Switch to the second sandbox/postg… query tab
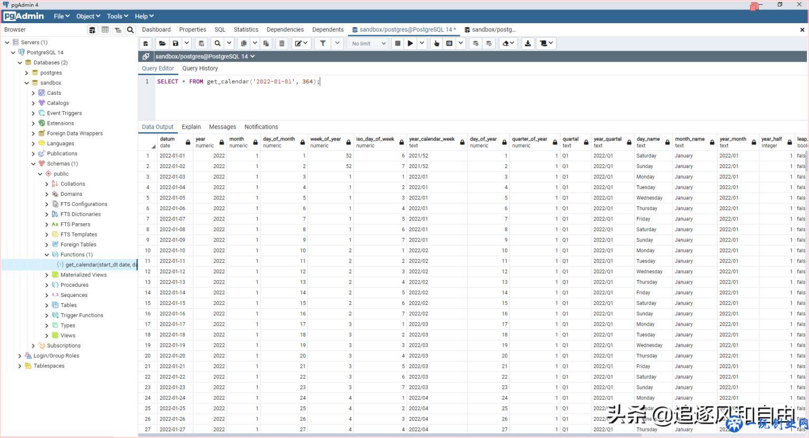 (x=490, y=29)
